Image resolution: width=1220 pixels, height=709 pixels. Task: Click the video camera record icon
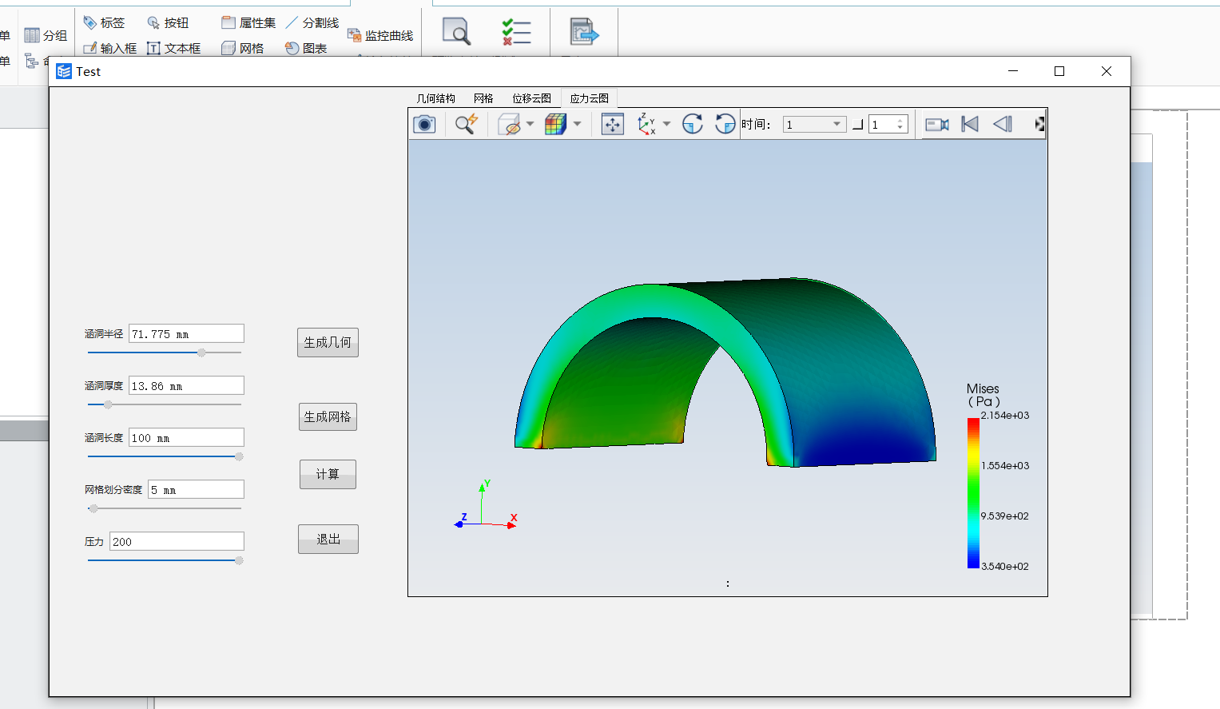coord(937,124)
